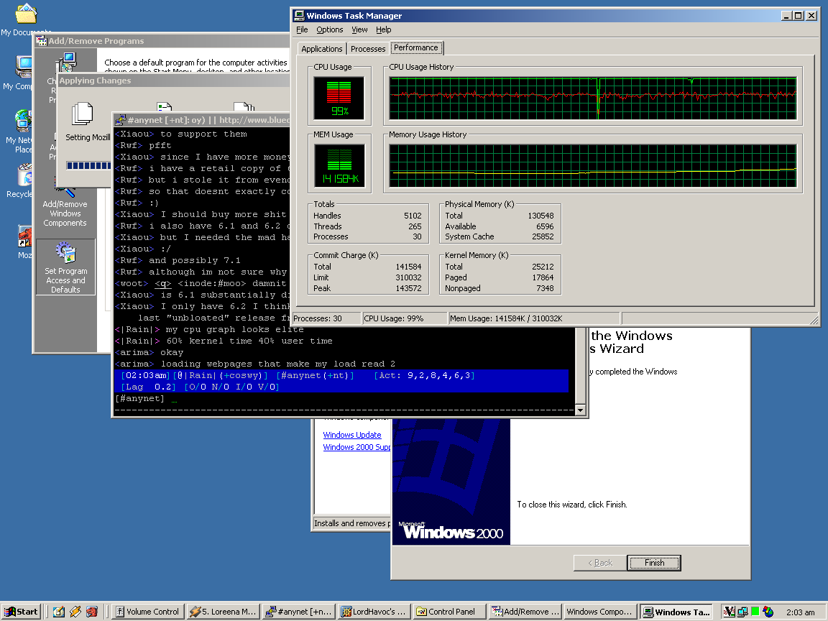828x621 pixels.
Task: Switch to Control Panel taskbar button
Action: 450,612
